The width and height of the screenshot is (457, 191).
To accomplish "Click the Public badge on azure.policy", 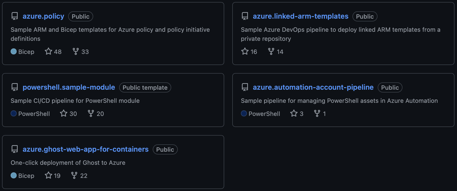I will (81, 16).
